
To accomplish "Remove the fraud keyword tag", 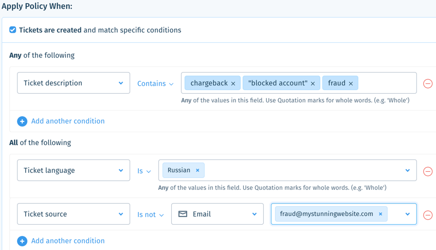I will pos(351,83).
